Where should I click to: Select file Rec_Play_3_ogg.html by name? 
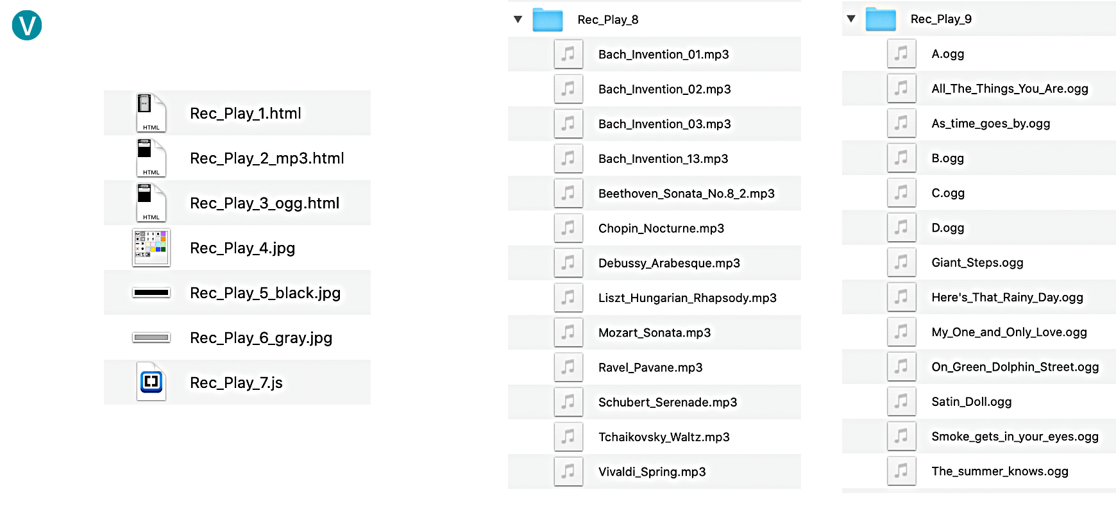[x=264, y=203]
